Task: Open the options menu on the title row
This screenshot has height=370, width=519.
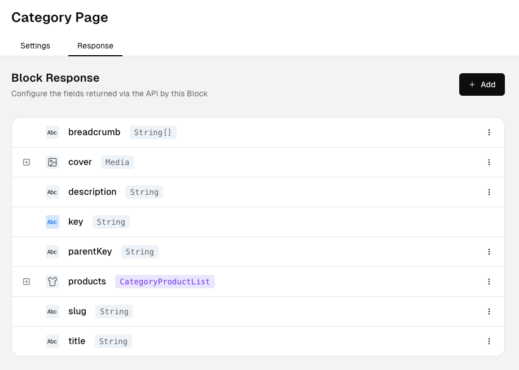Action: [489, 341]
